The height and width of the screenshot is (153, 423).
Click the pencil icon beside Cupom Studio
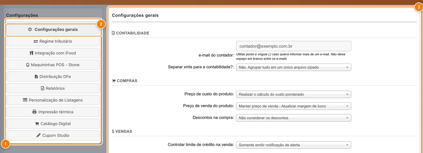(39, 135)
